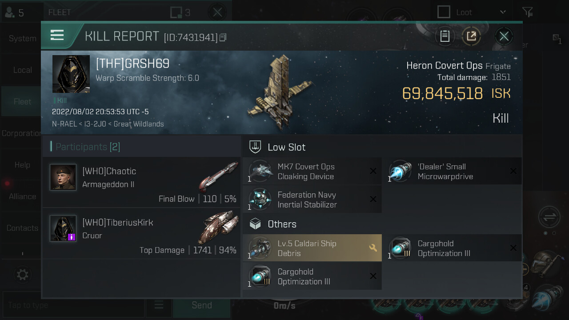Open the settings gear in chat sidebar
The width and height of the screenshot is (569, 320).
22,275
